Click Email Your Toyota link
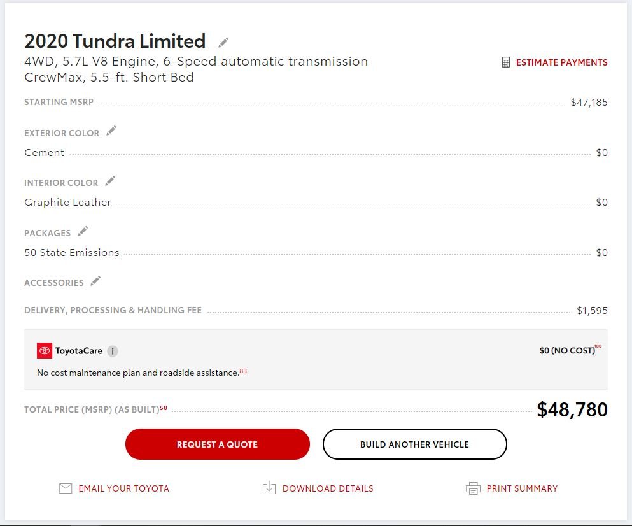This screenshot has width=632, height=526. click(123, 488)
